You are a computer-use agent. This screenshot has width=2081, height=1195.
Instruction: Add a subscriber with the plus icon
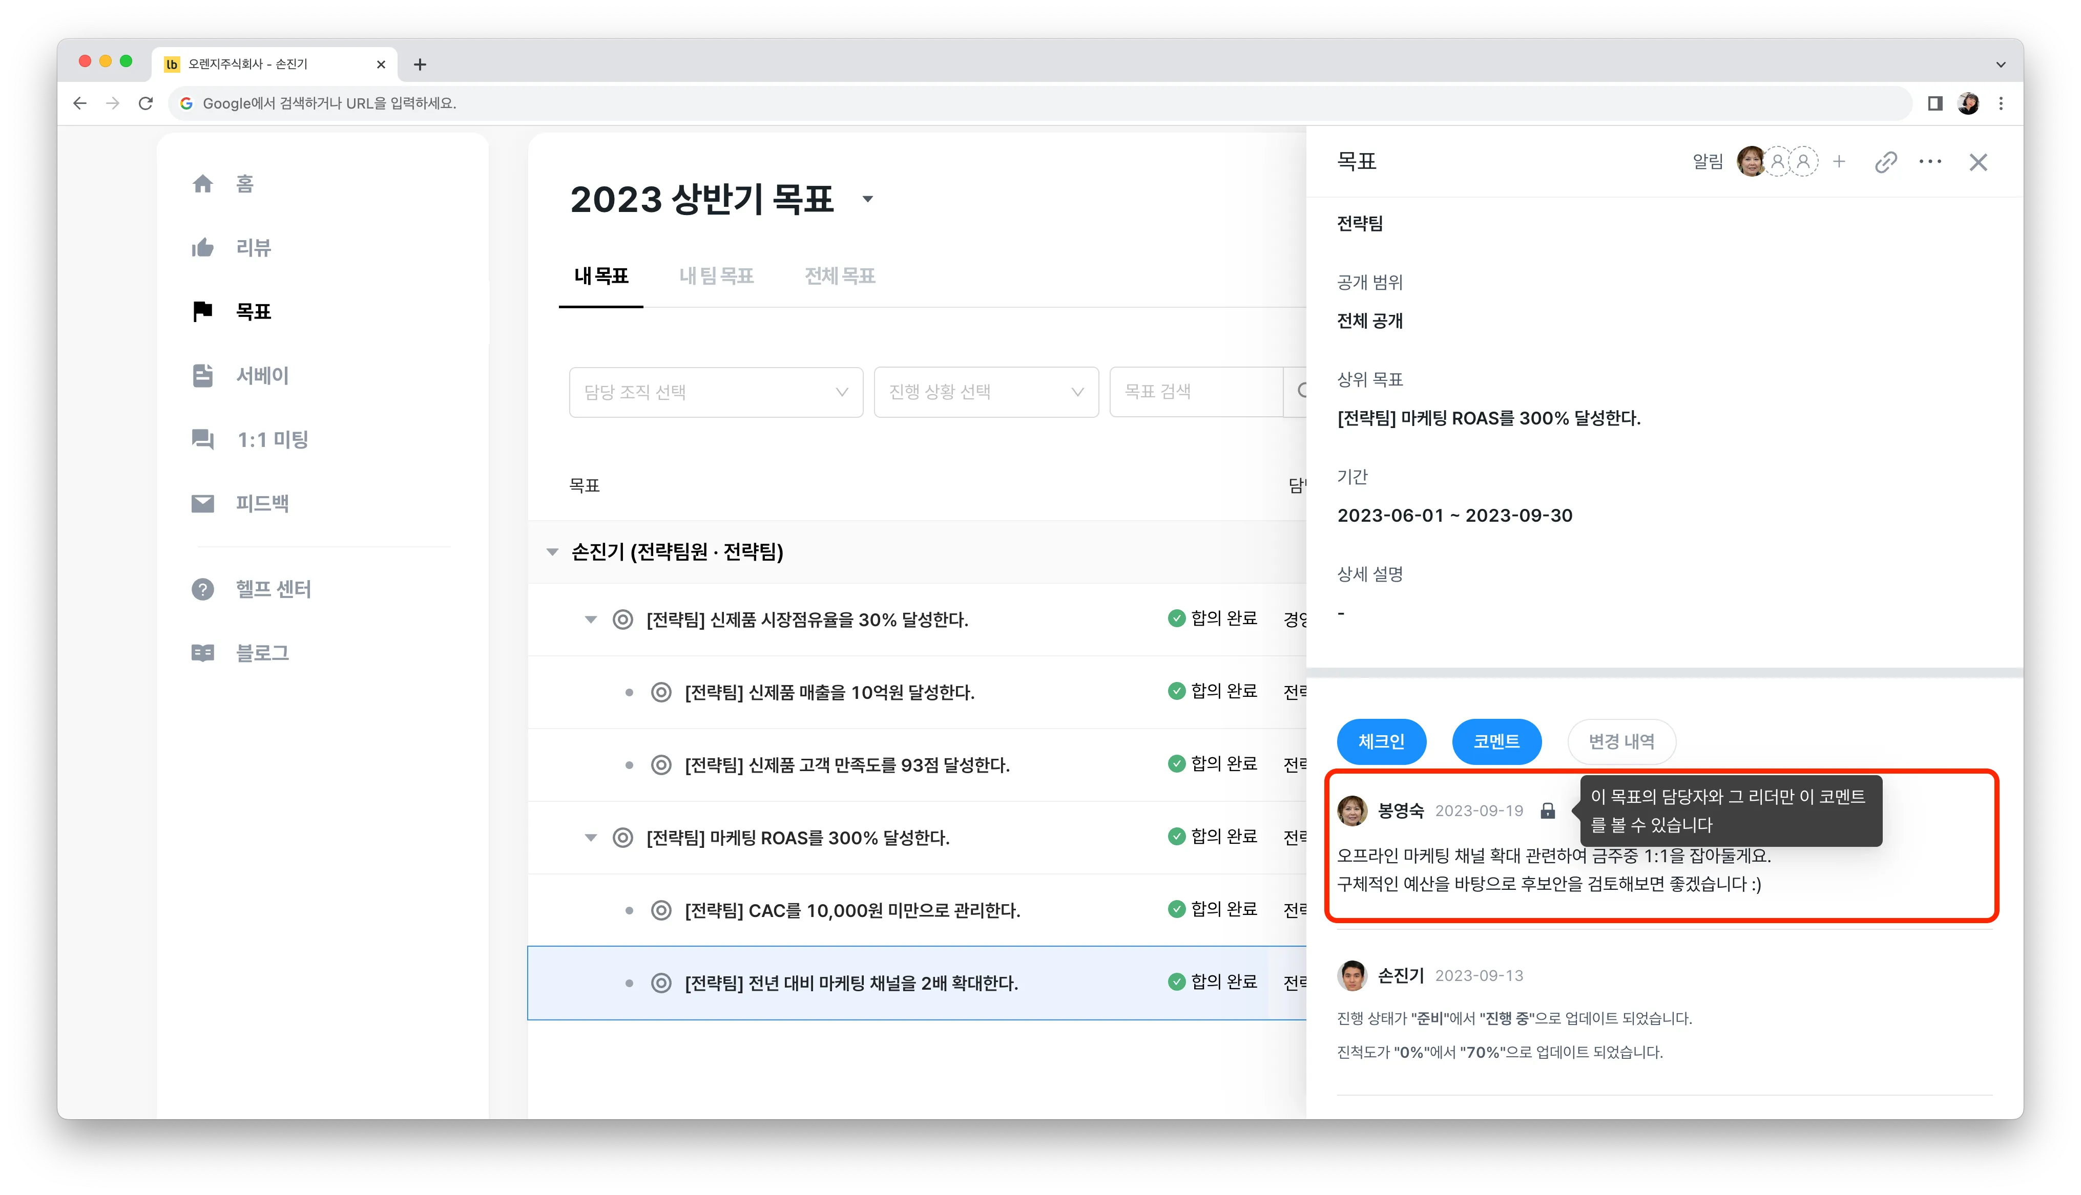1840,162
